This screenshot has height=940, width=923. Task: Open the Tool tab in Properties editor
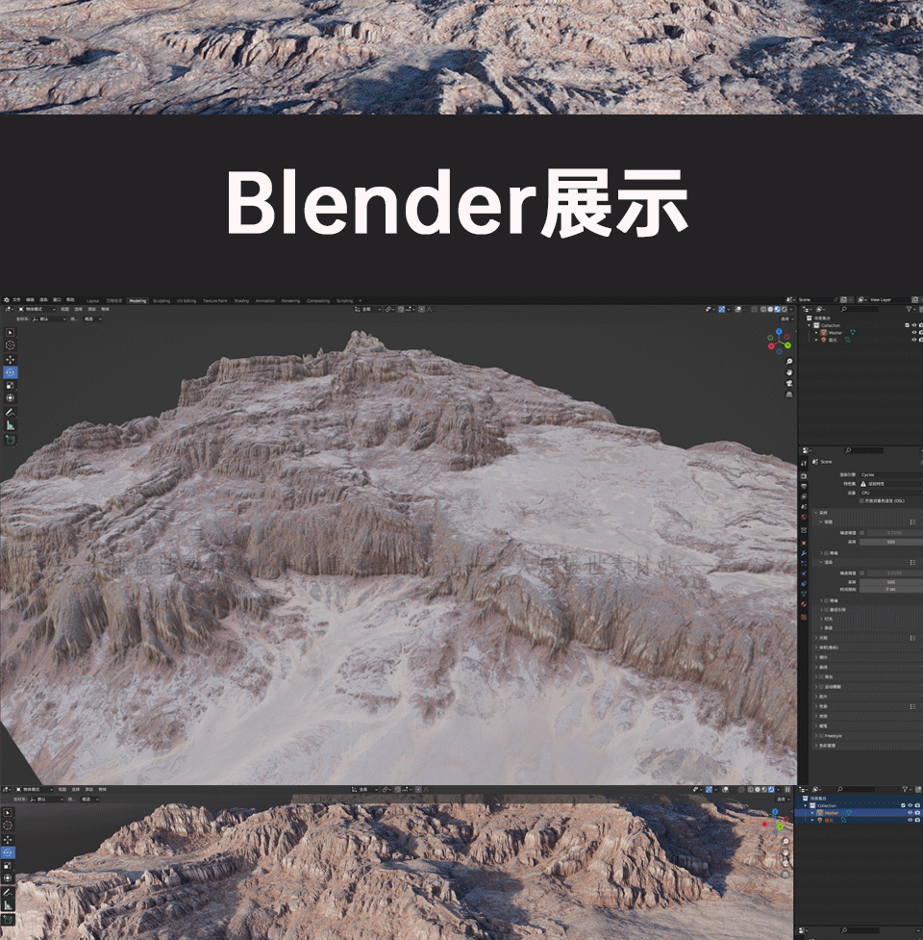[804, 463]
